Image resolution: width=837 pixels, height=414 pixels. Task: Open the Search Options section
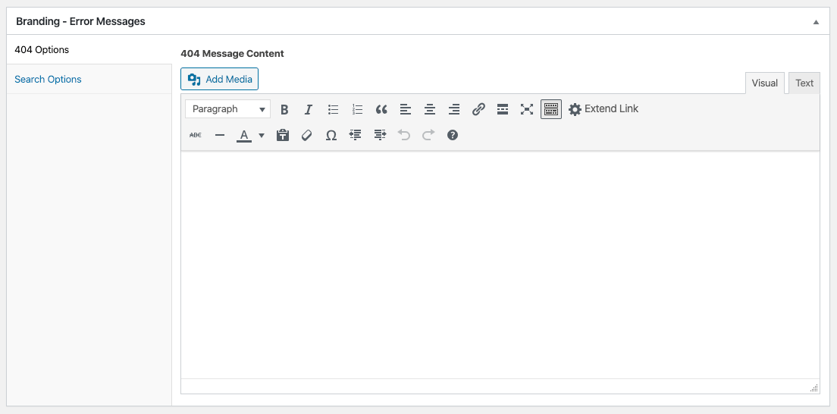(48, 79)
